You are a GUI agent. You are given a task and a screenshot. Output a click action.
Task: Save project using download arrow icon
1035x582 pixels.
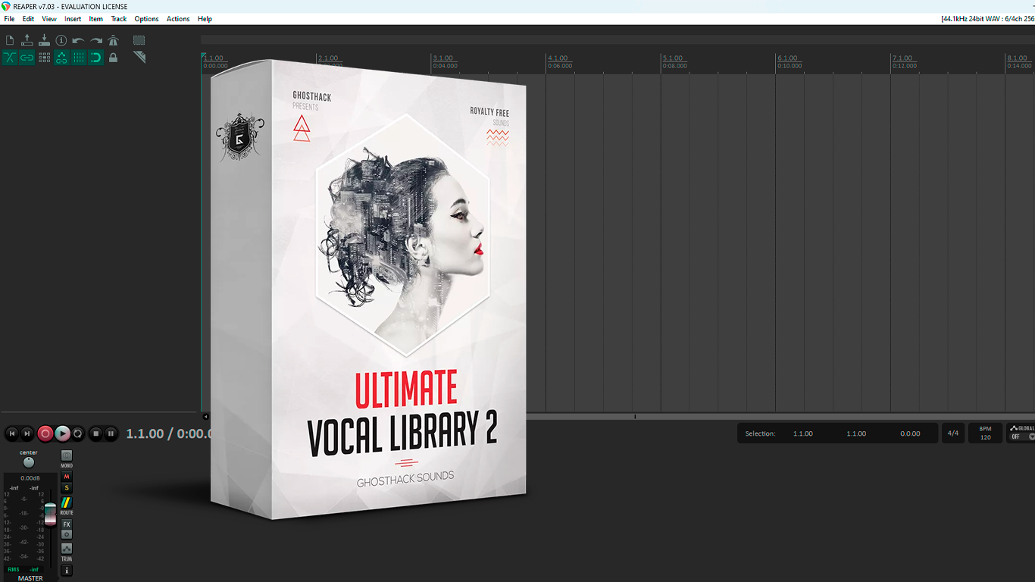point(44,40)
